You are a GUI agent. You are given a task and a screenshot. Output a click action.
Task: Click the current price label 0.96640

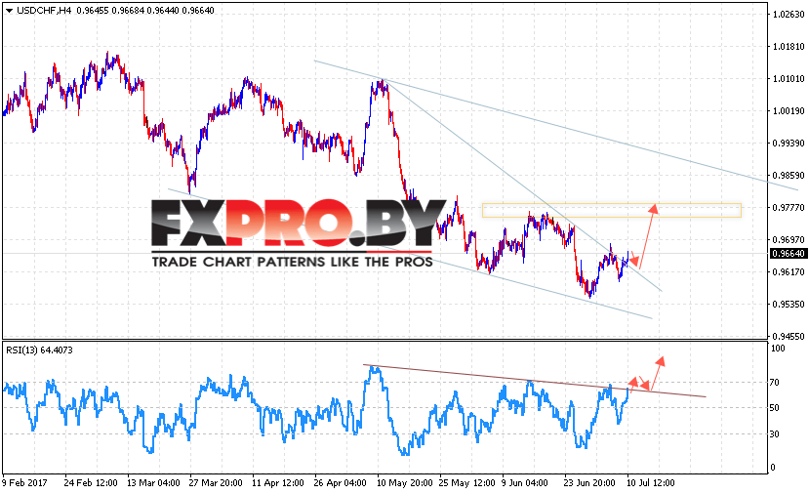[x=788, y=254]
